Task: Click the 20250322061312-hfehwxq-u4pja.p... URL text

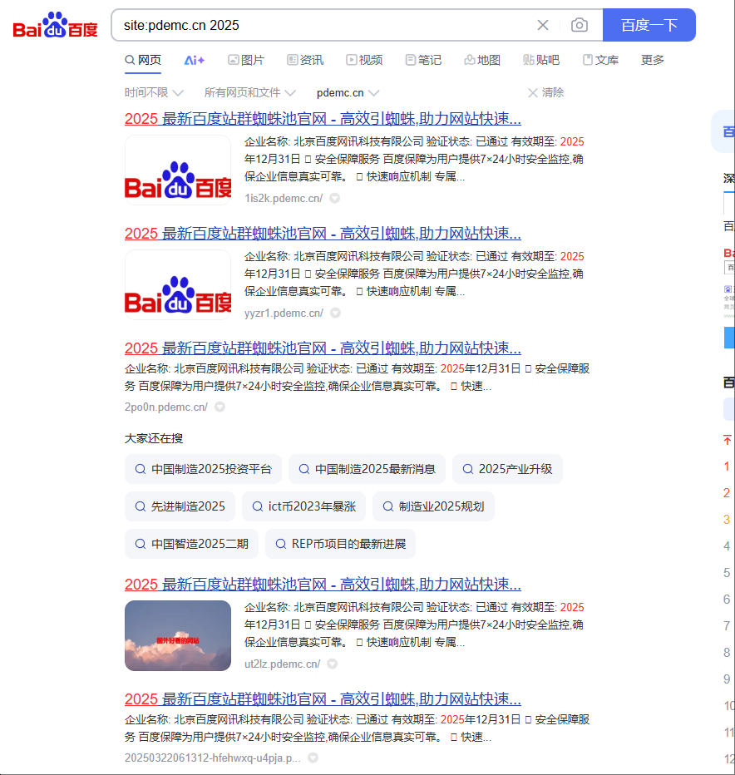Action: click(213, 758)
